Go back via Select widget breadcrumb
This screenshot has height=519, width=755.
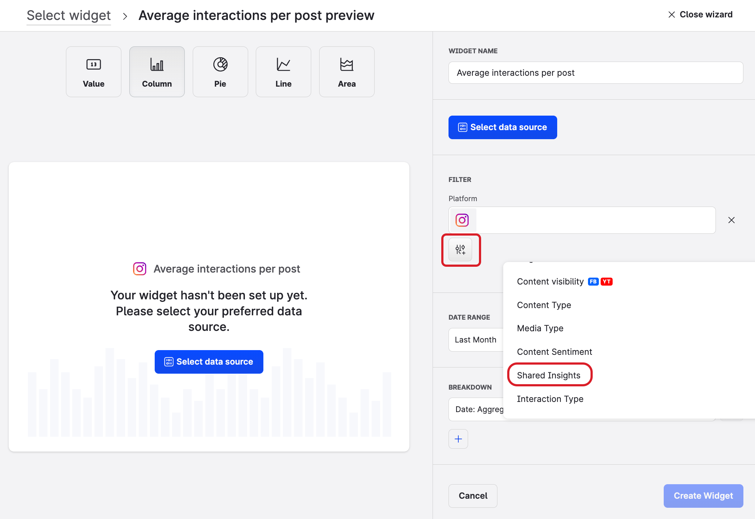[69, 16]
